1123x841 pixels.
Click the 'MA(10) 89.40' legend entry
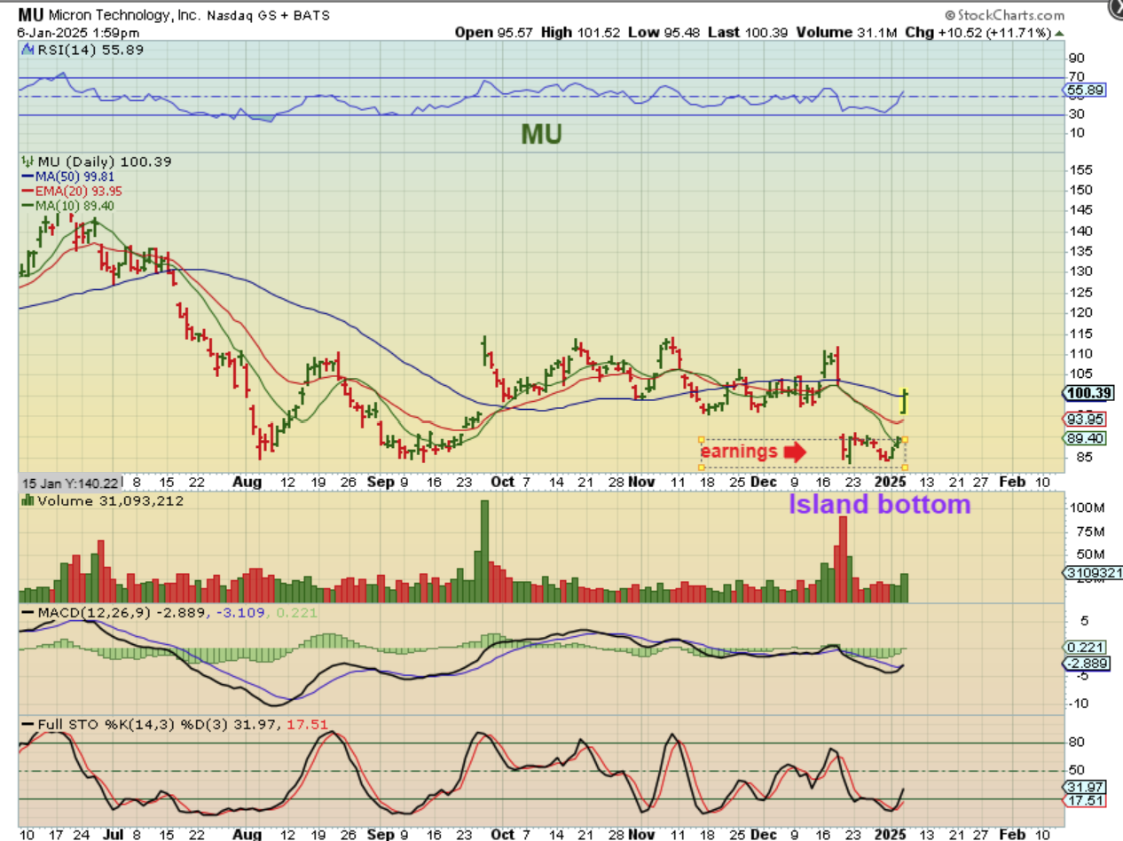67,205
